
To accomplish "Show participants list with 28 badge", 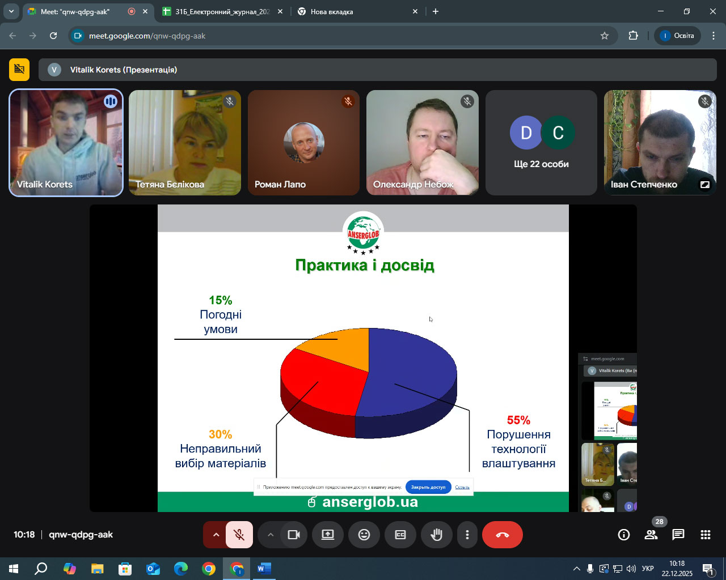I will tap(651, 535).
